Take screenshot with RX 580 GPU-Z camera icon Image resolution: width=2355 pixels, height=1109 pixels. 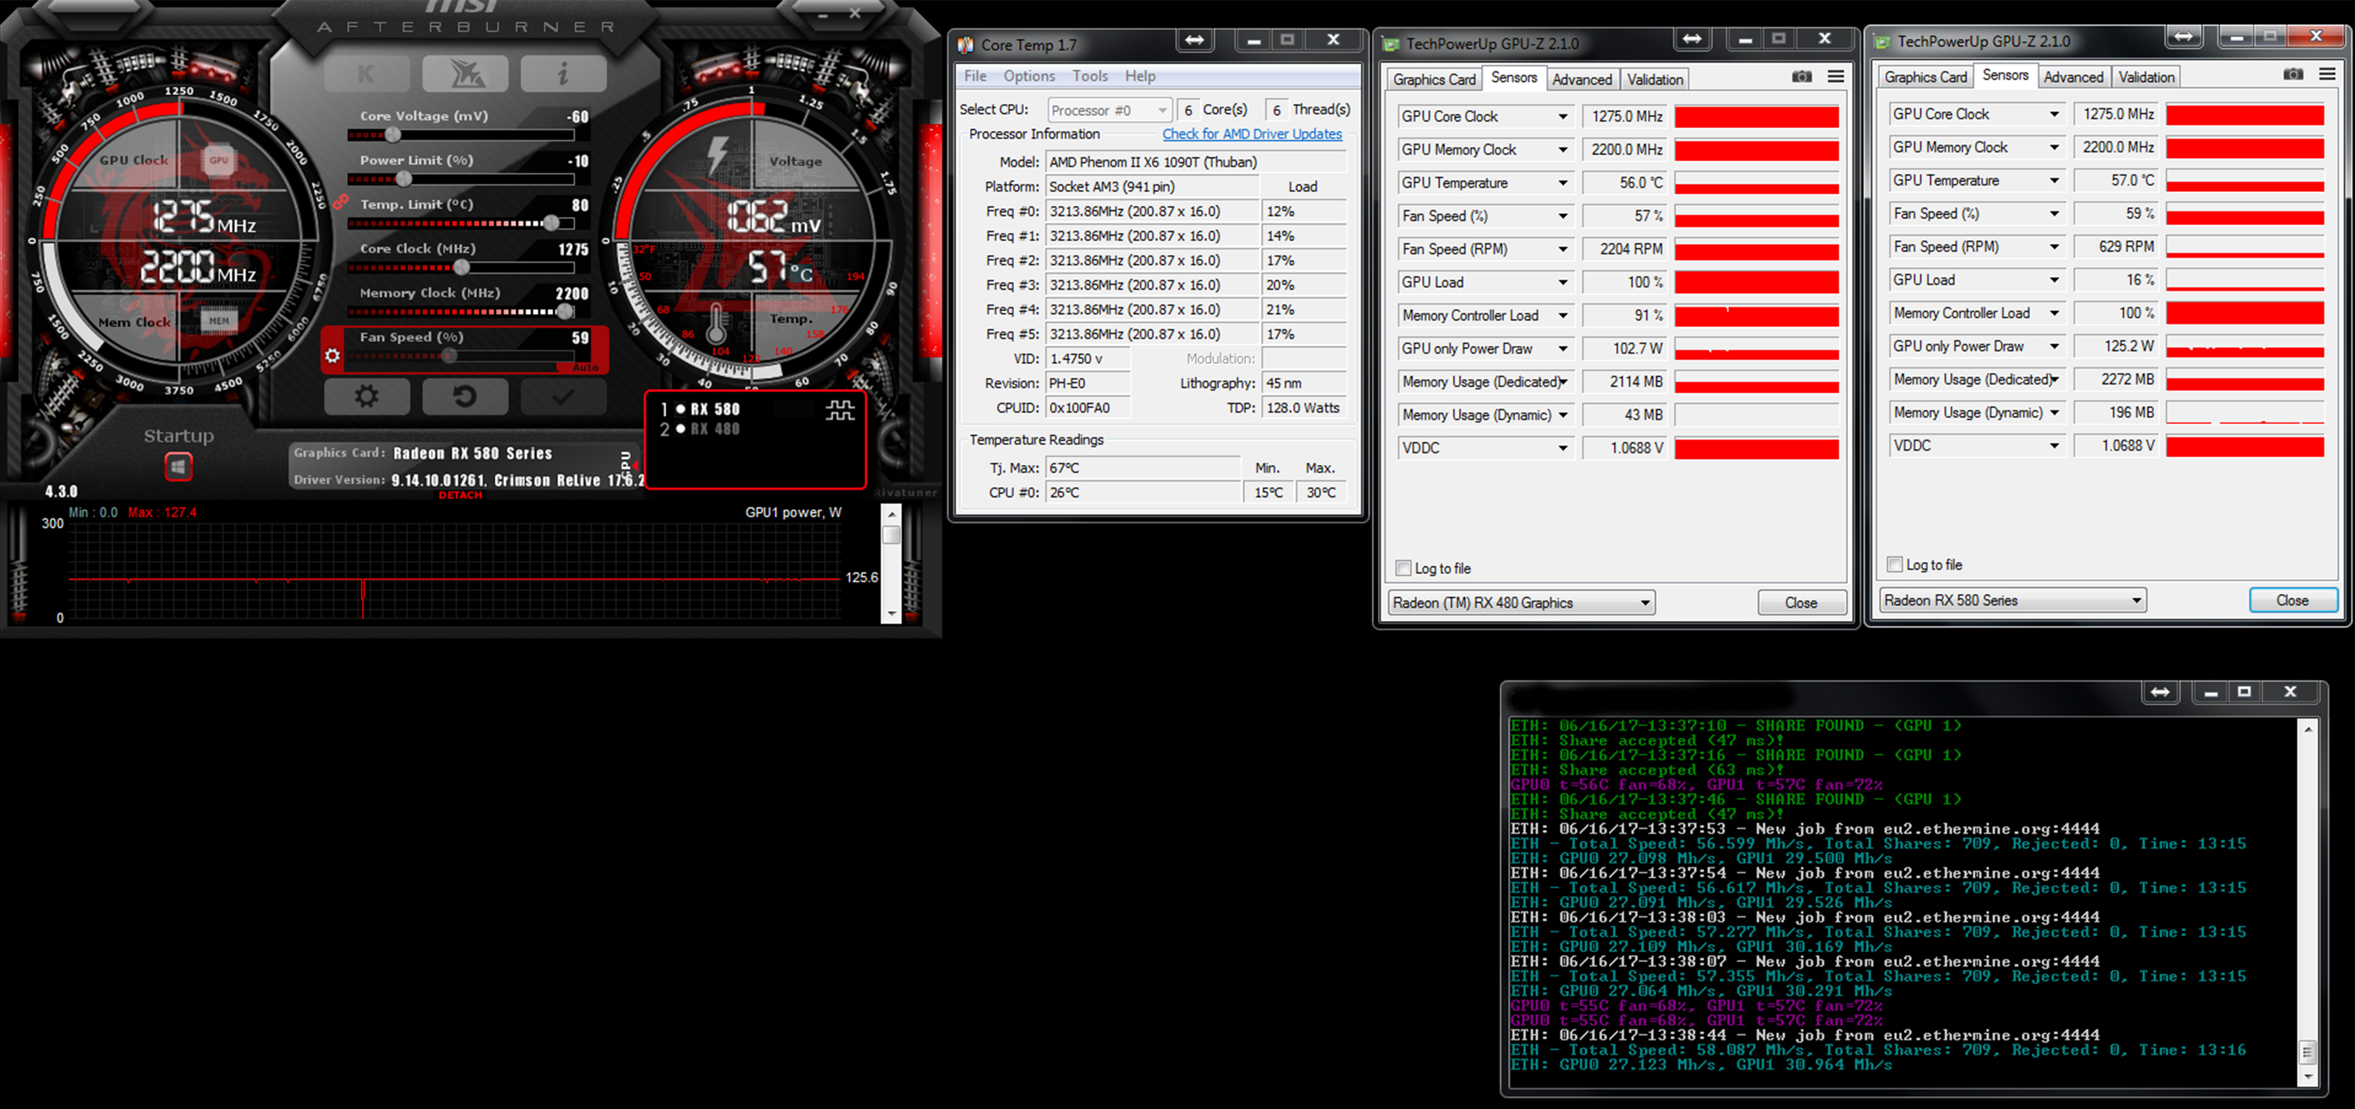[2293, 74]
